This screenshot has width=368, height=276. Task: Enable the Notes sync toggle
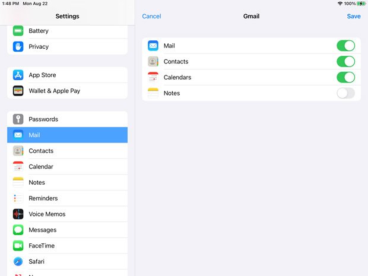[345, 93]
